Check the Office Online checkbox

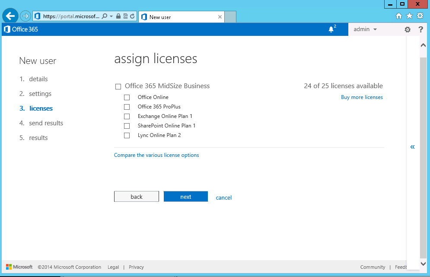127,97
